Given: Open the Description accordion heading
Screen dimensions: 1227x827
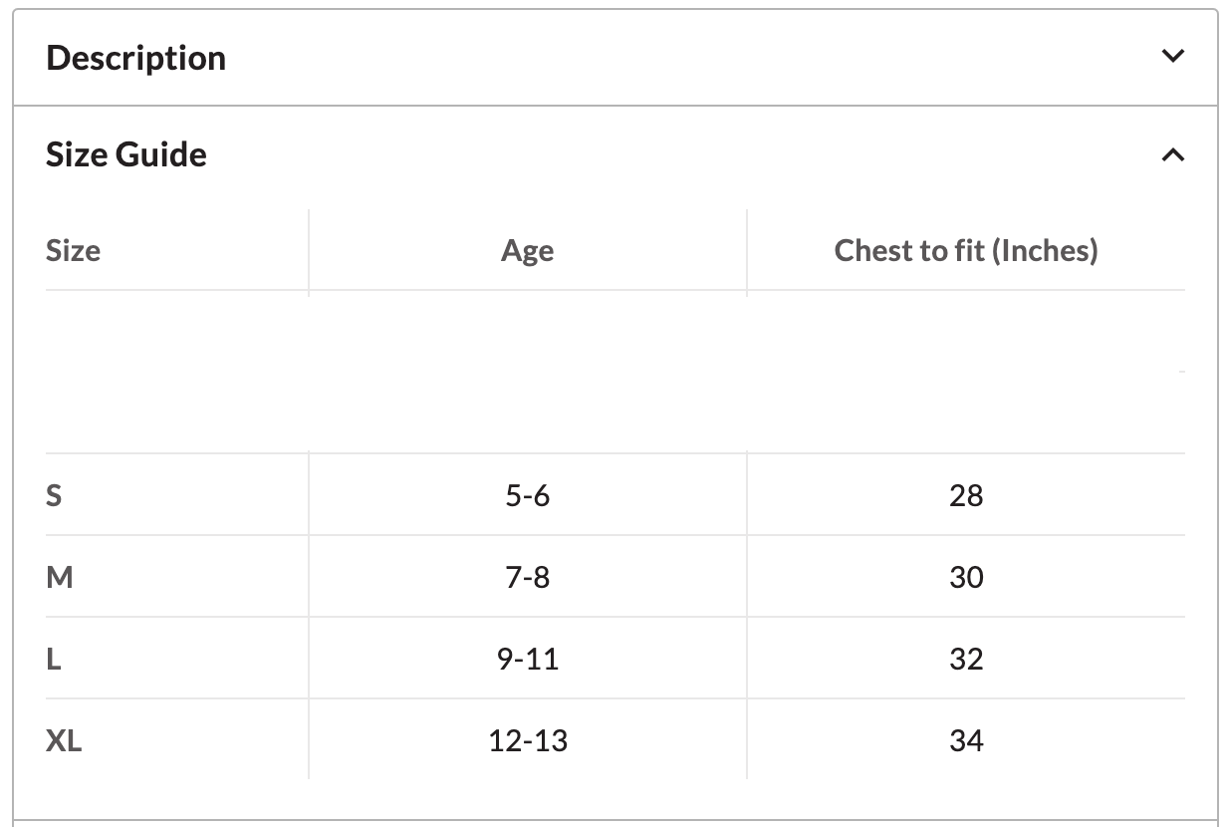Looking at the screenshot, I should pyautogui.click(x=136, y=58).
